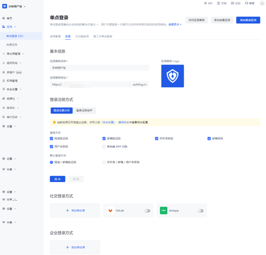Viewport: 266px width, 255px height.
Task: Open the 论坛 forum icon
Action: pyautogui.click(x=232, y=3)
